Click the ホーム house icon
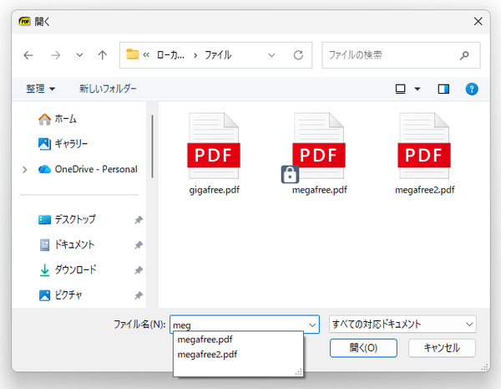Screen dimensions: 501x389 click(x=44, y=119)
